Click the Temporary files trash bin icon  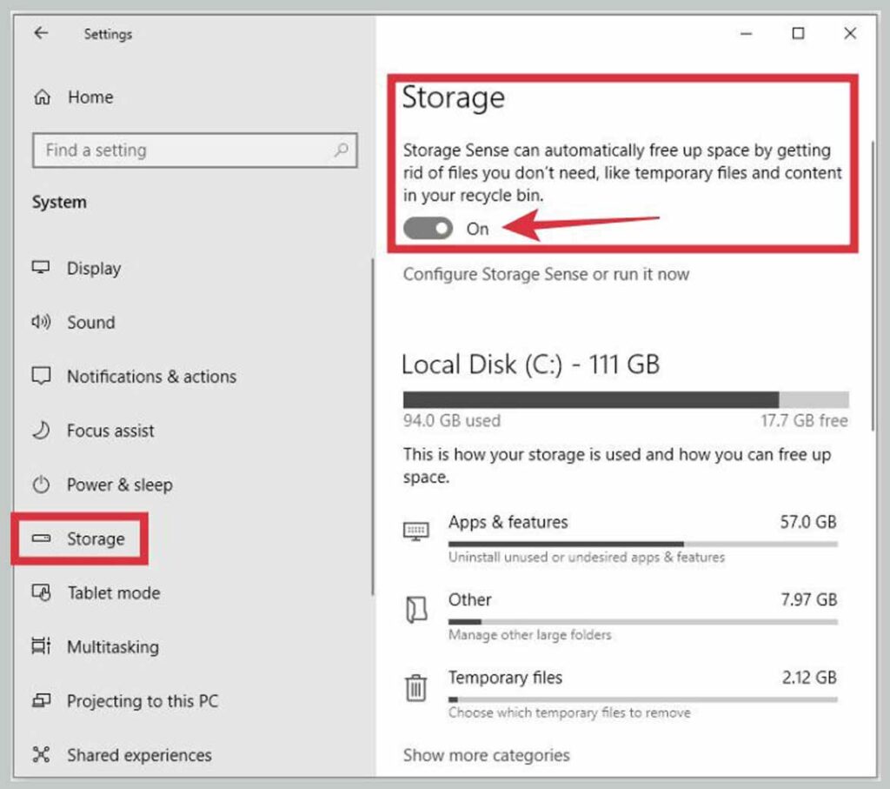coord(416,687)
